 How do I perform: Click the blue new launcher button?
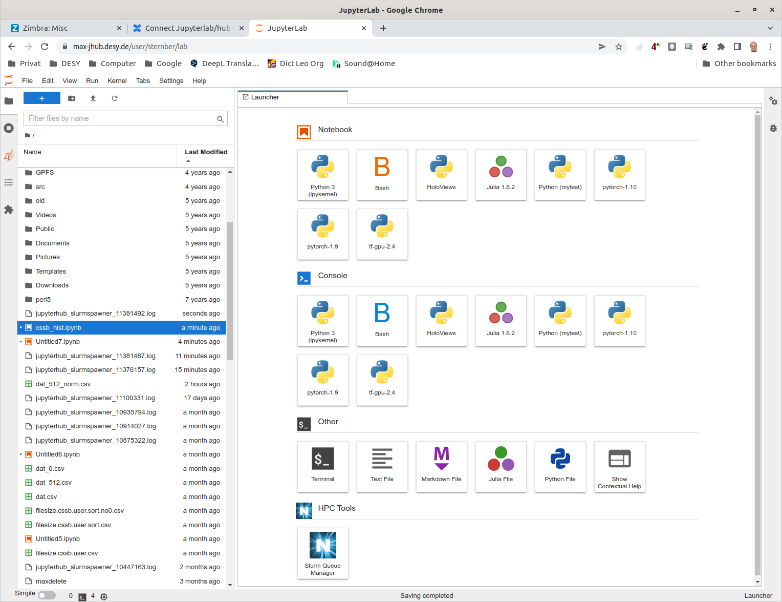(42, 98)
